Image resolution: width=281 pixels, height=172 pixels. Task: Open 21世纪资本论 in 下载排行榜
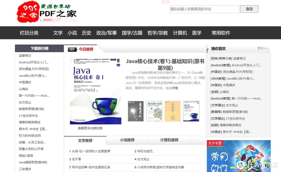pyautogui.click(x=28, y=116)
